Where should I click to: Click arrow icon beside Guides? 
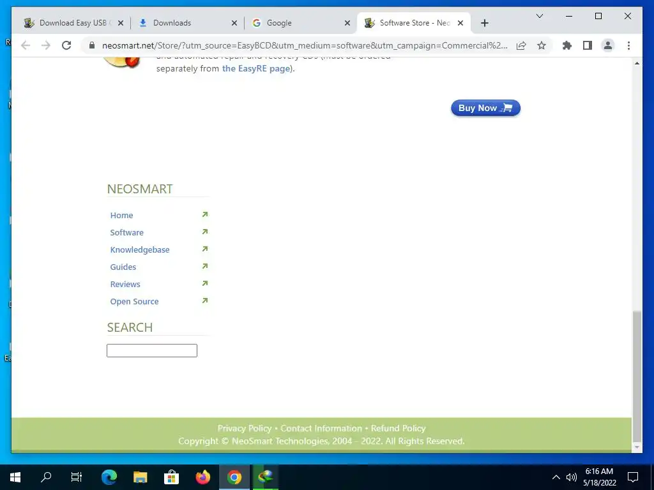(205, 266)
